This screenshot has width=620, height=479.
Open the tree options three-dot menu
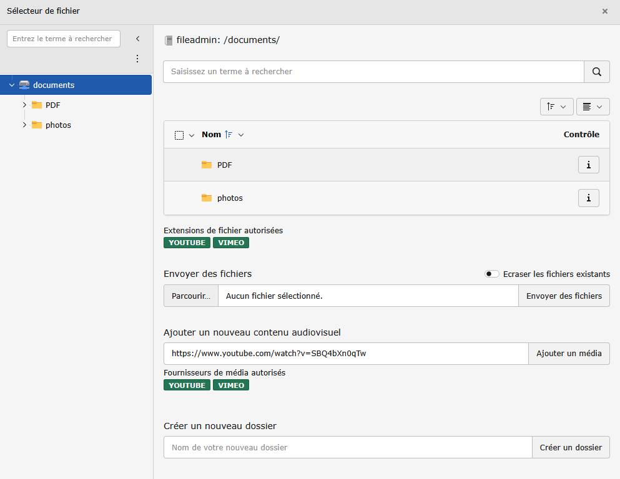click(137, 59)
